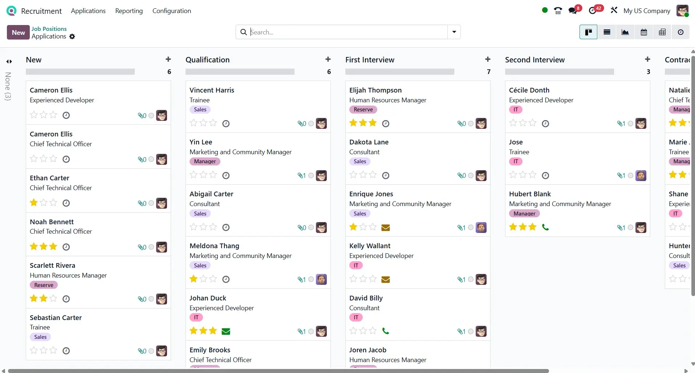Click the Search input field

(x=349, y=32)
